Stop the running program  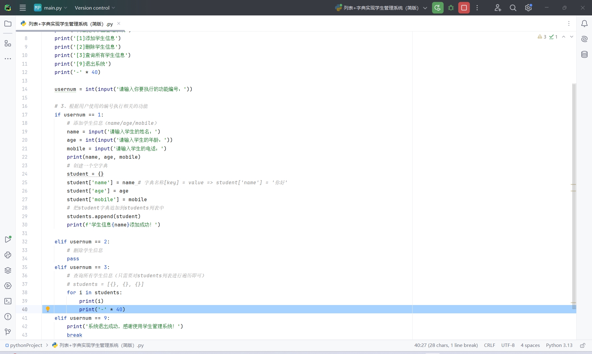coord(464,8)
